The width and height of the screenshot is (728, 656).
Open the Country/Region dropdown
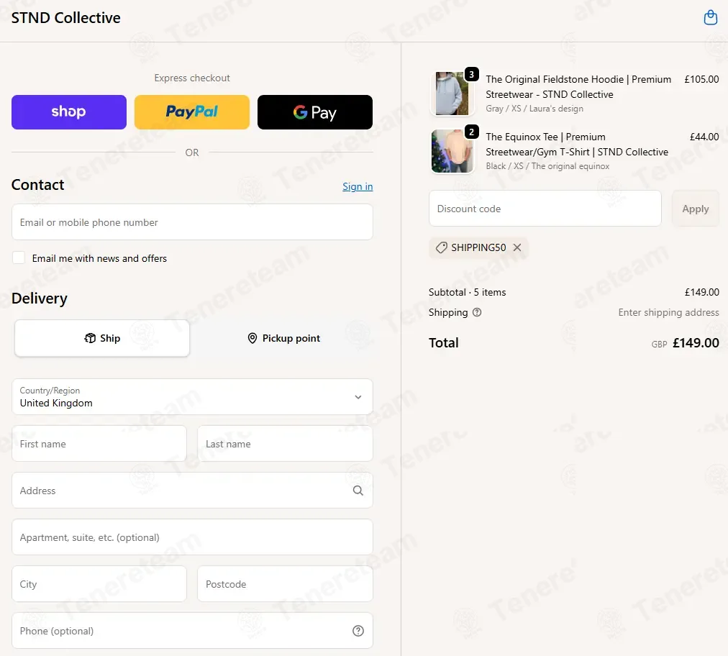point(192,397)
